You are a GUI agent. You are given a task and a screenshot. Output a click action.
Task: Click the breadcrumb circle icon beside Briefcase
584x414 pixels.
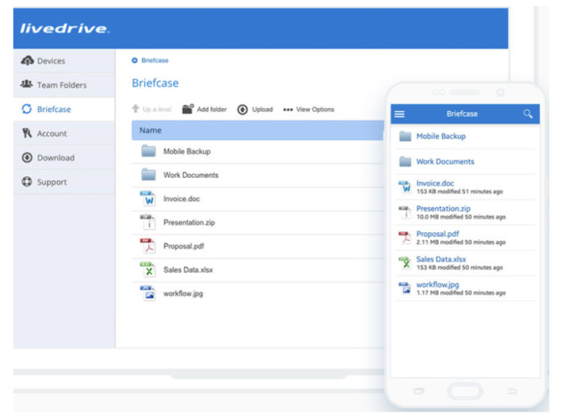pos(134,60)
